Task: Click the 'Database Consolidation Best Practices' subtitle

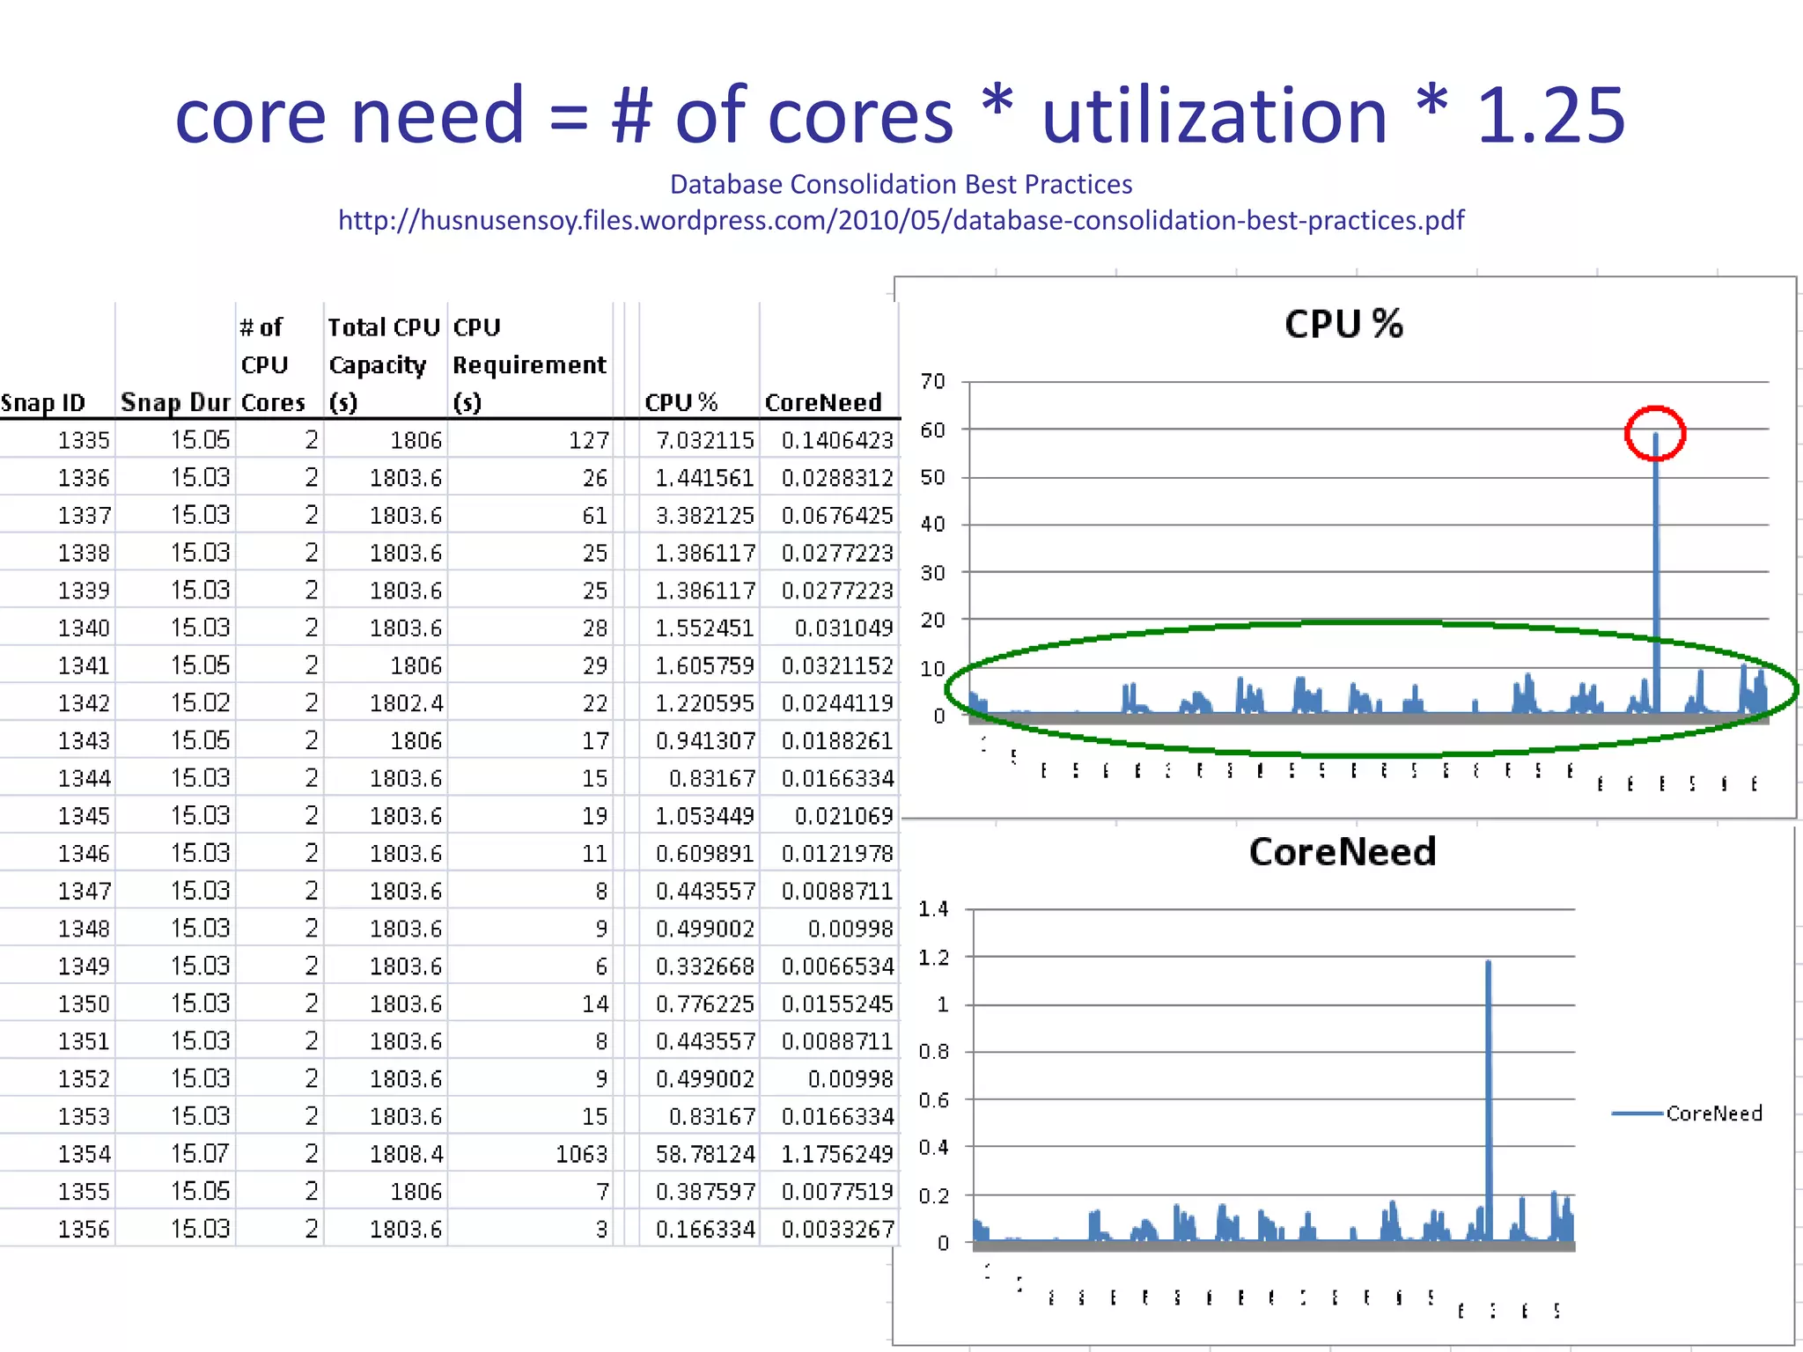Action: point(901,184)
